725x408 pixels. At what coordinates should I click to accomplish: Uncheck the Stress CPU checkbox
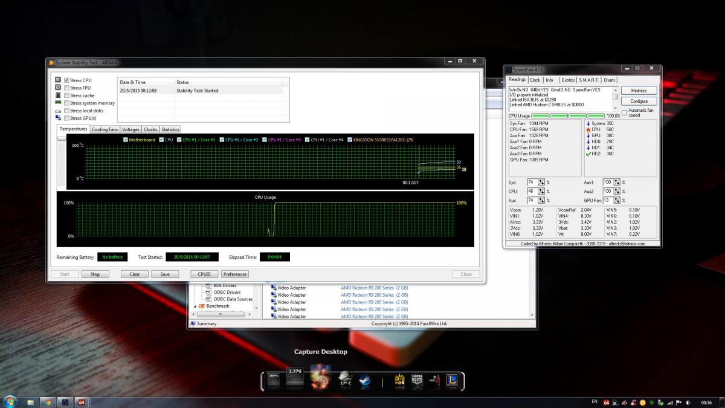tap(66, 80)
